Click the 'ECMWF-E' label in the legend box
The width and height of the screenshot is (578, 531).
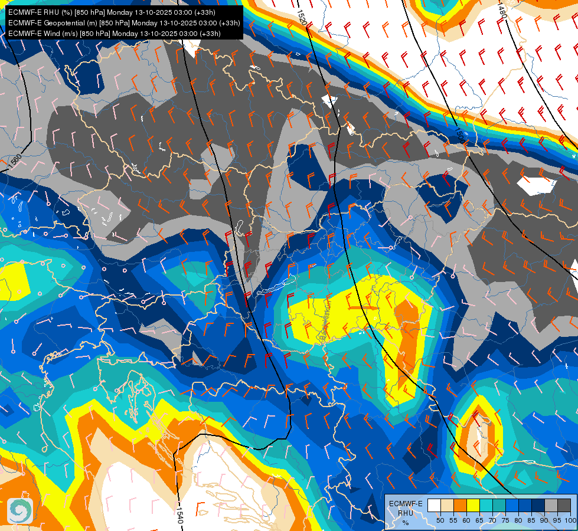tap(406, 504)
